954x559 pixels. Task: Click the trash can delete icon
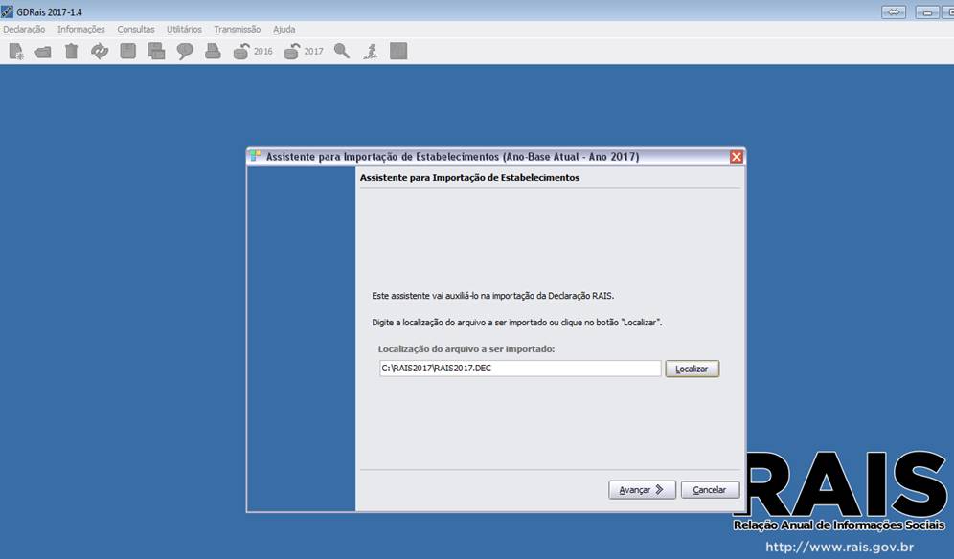point(71,52)
